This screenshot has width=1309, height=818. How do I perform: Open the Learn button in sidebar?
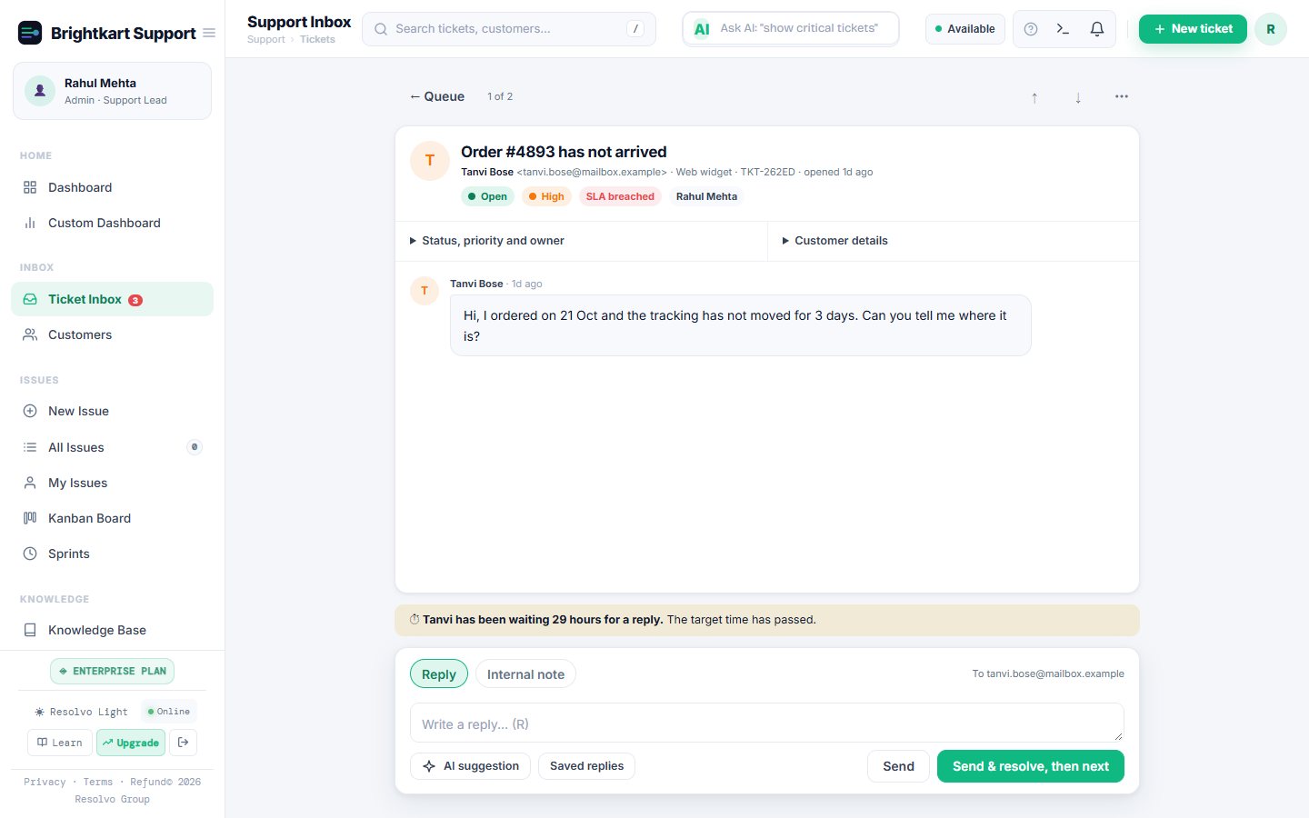(60, 743)
